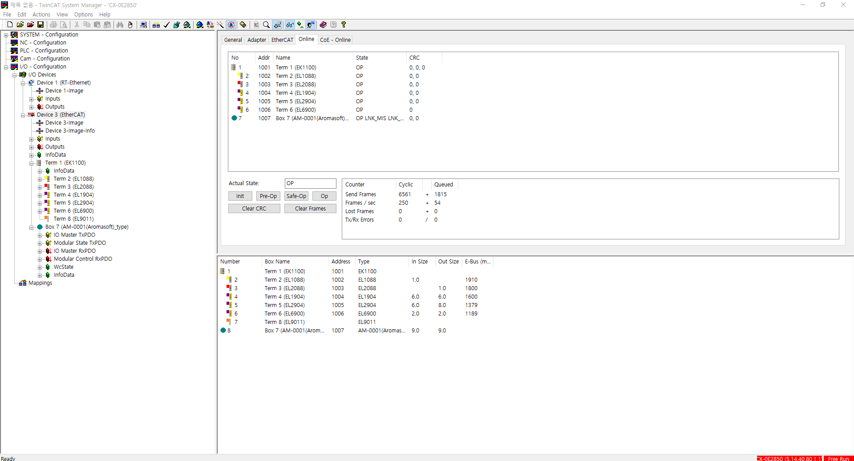Collapse Device 3 (EtherCAT) node
Viewport: 854px width, 461px height.
pyautogui.click(x=23, y=115)
